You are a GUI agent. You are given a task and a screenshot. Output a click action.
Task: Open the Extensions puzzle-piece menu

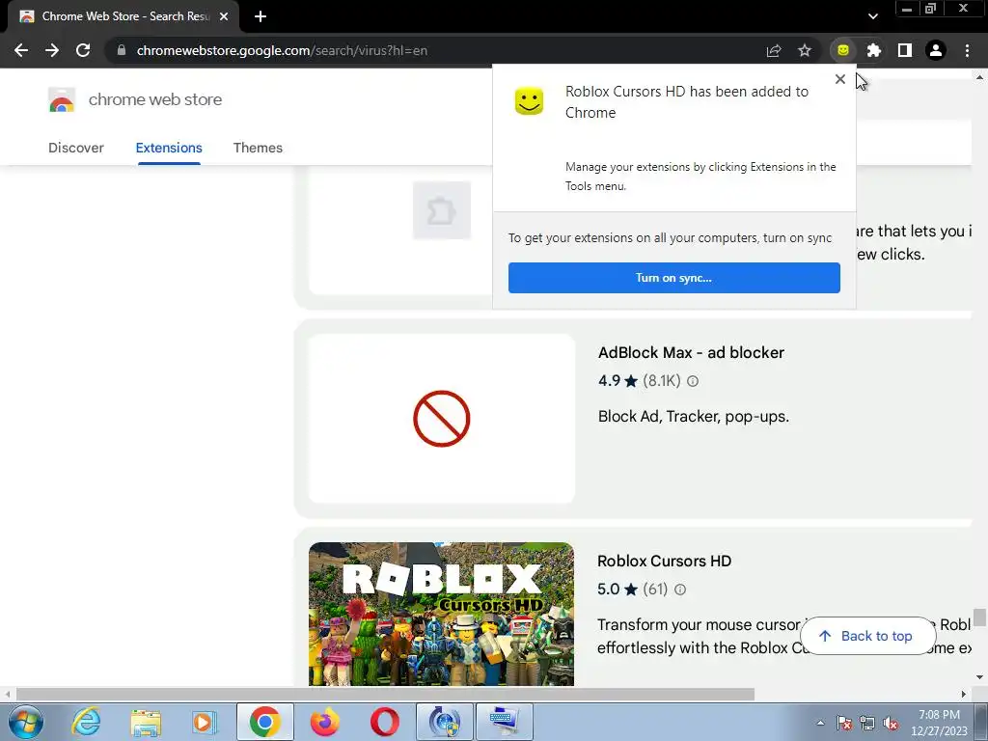tap(874, 50)
